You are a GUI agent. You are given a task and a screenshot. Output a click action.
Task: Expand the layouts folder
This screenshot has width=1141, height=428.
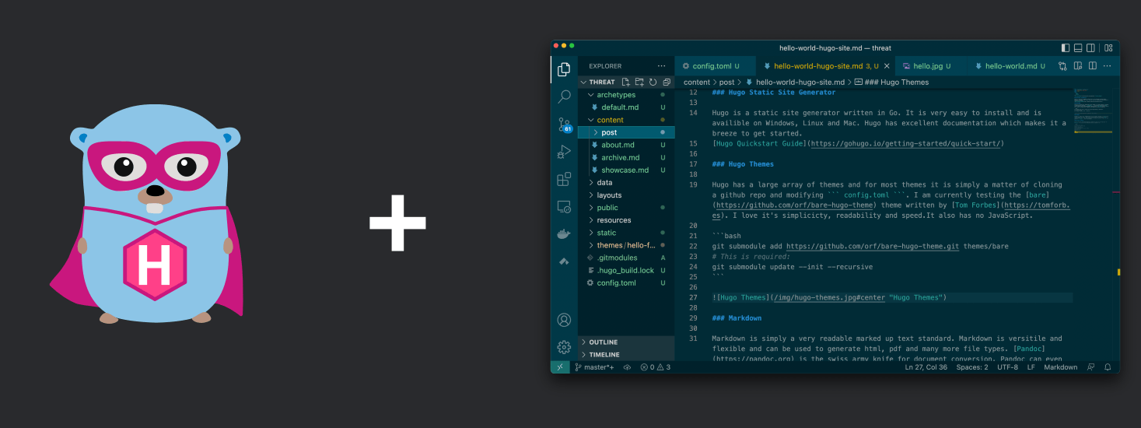click(626, 195)
